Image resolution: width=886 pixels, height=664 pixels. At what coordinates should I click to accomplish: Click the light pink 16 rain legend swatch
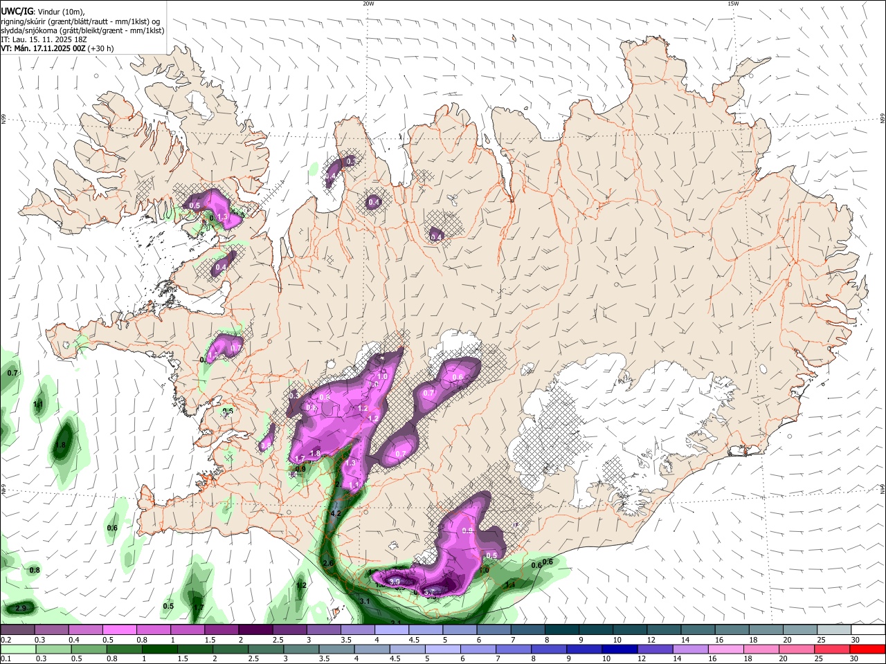726,649
